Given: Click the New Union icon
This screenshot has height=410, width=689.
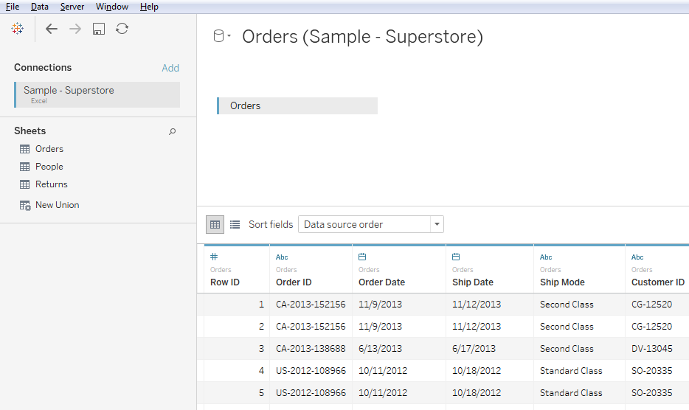Looking at the screenshot, I should [x=25, y=205].
